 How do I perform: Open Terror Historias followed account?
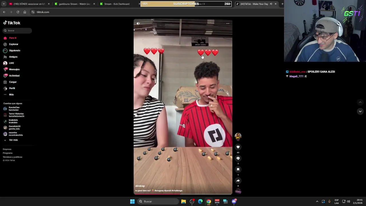(14, 115)
